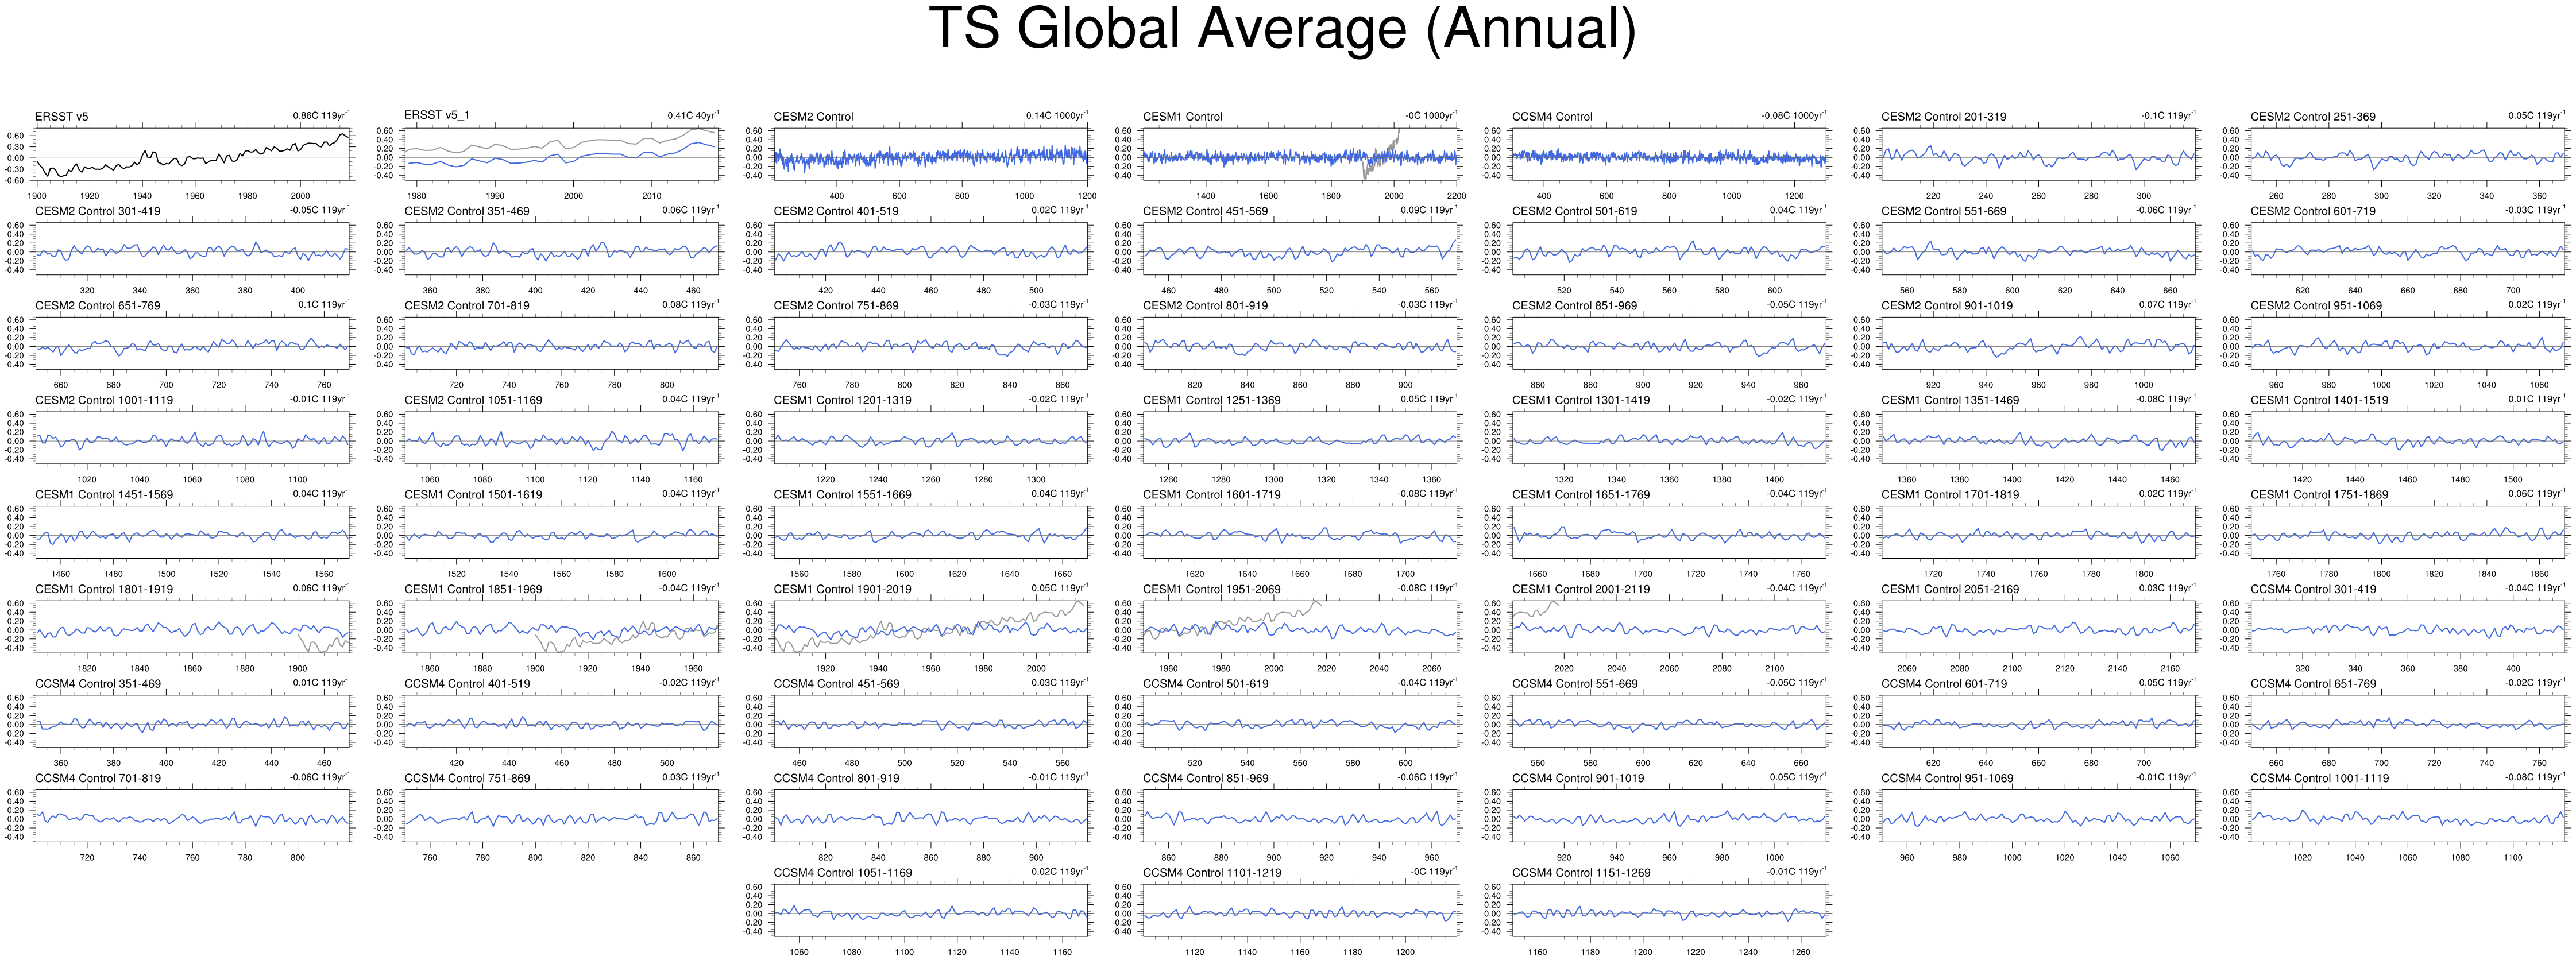Open the CESM1 Control 2001-2119 plot
This screenshot has width=2576, height=960.
click(1669, 626)
